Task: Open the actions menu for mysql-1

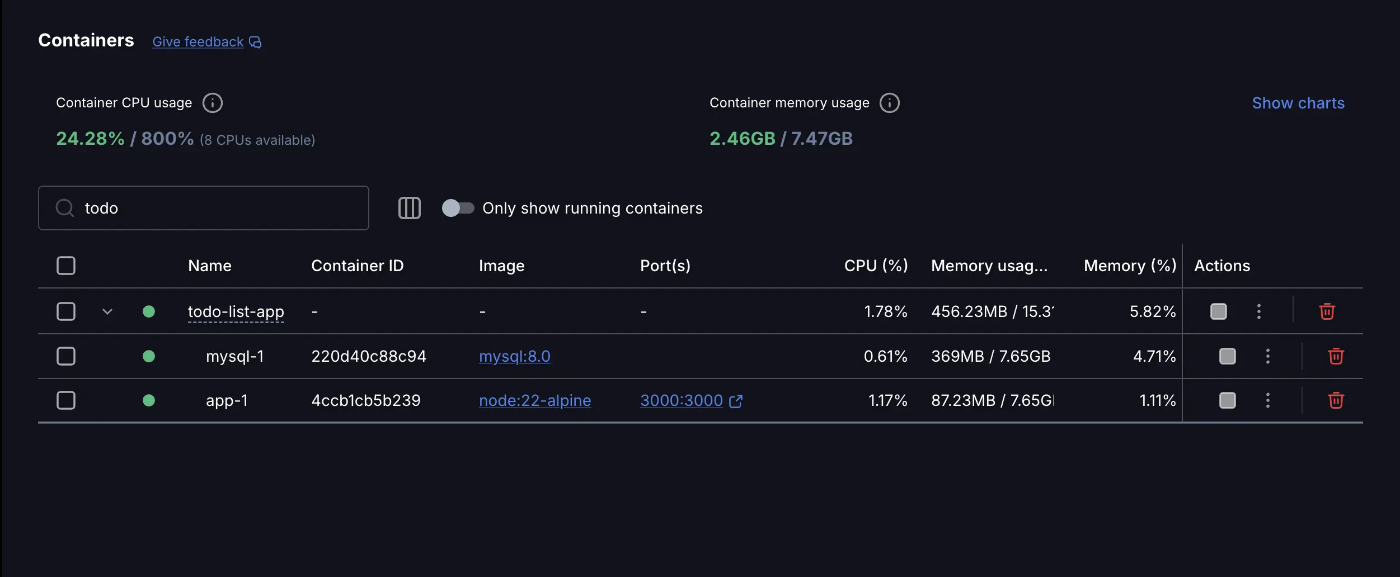Action: coord(1267,356)
